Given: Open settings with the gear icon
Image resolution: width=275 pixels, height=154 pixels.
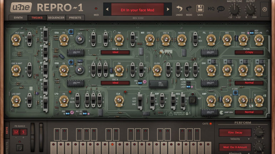Looking at the screenshot, I should 264,9.
